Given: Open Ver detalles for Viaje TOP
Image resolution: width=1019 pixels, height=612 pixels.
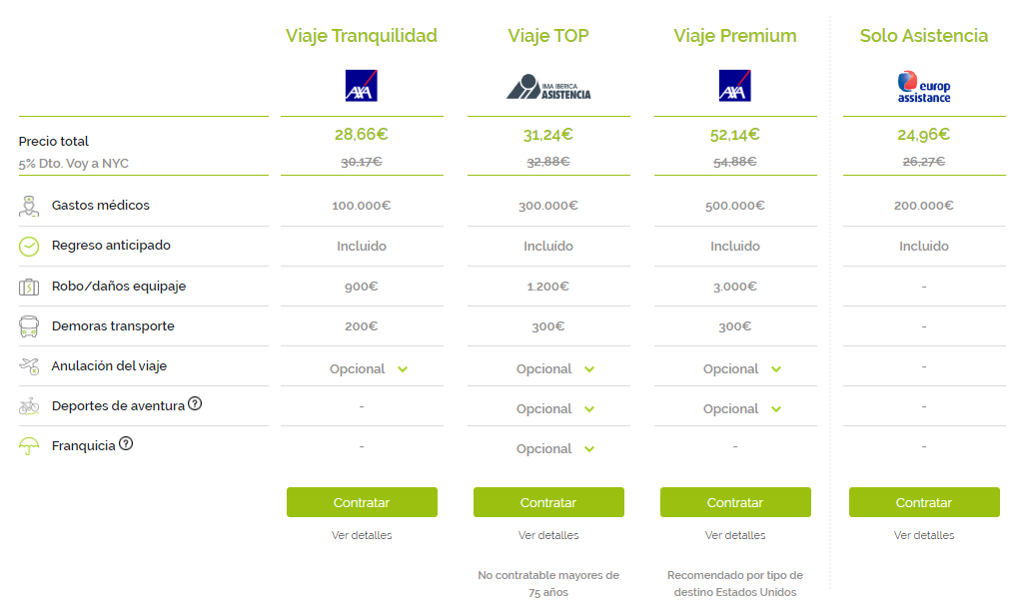Looking at the screenshot, I should (x=548, y=535).
